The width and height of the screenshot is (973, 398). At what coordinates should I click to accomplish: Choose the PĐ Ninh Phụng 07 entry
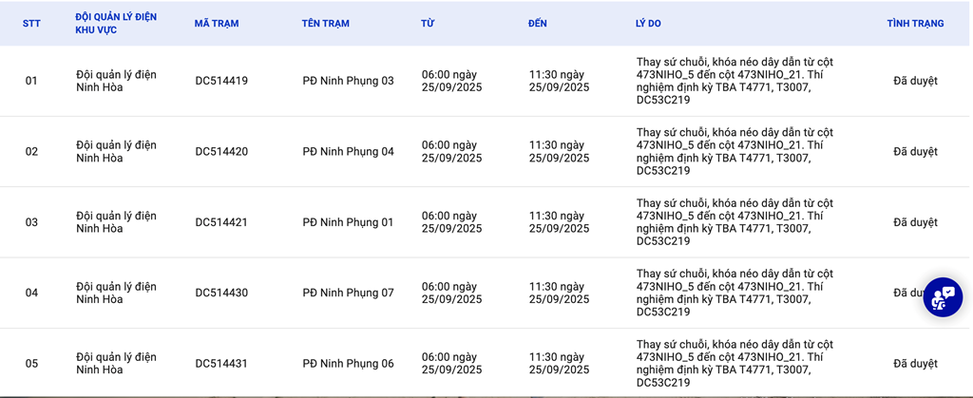(348, 293)
